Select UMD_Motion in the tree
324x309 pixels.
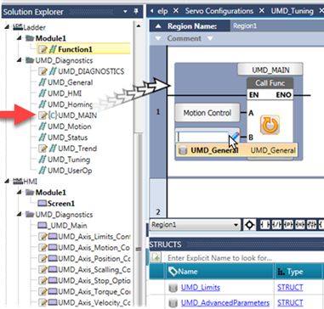click(70, 126)
